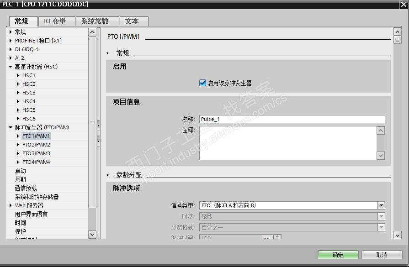Switch to the 常规 tab
The image size is (409, 267).
coord(23,21)
